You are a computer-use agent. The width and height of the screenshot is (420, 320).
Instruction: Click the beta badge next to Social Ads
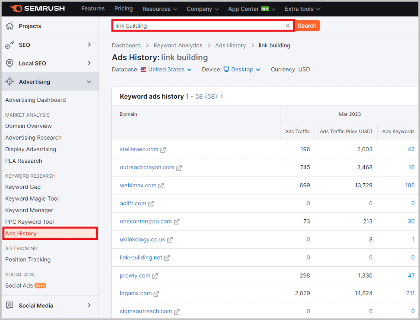(x=40, y=285)
